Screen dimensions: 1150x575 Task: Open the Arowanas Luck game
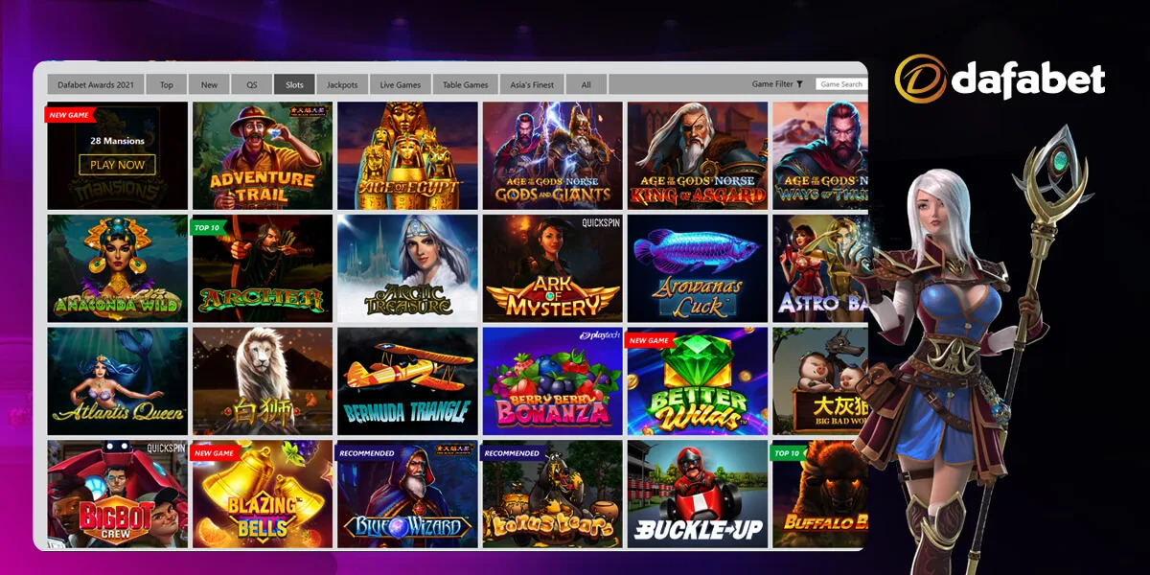click(x=698, y=268)
